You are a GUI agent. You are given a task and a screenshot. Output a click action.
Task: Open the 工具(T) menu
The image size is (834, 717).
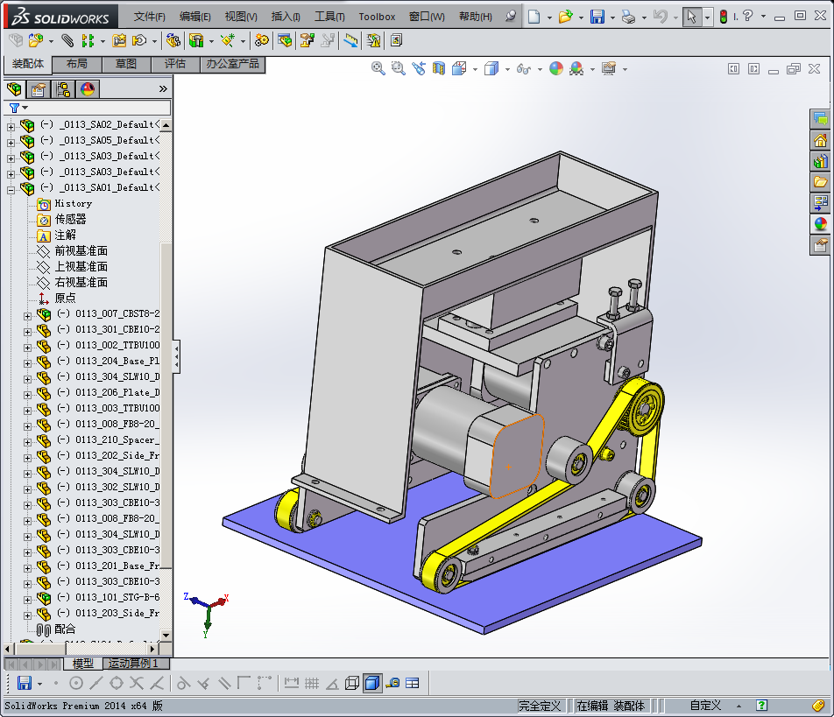coord(329,17)
